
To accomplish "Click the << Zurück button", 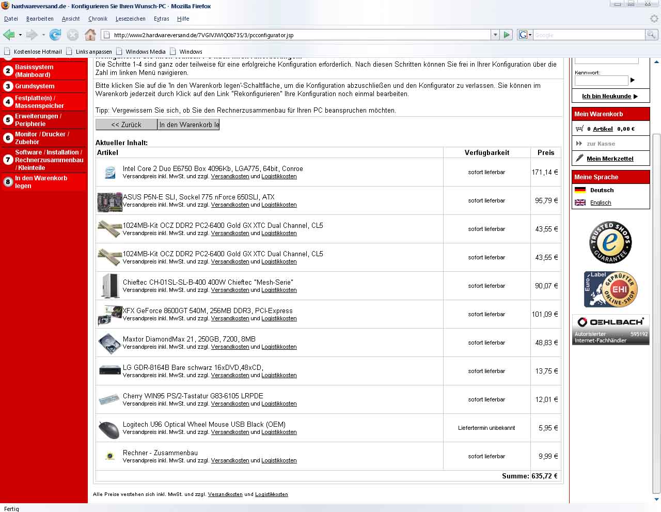I will click(127, 125).
